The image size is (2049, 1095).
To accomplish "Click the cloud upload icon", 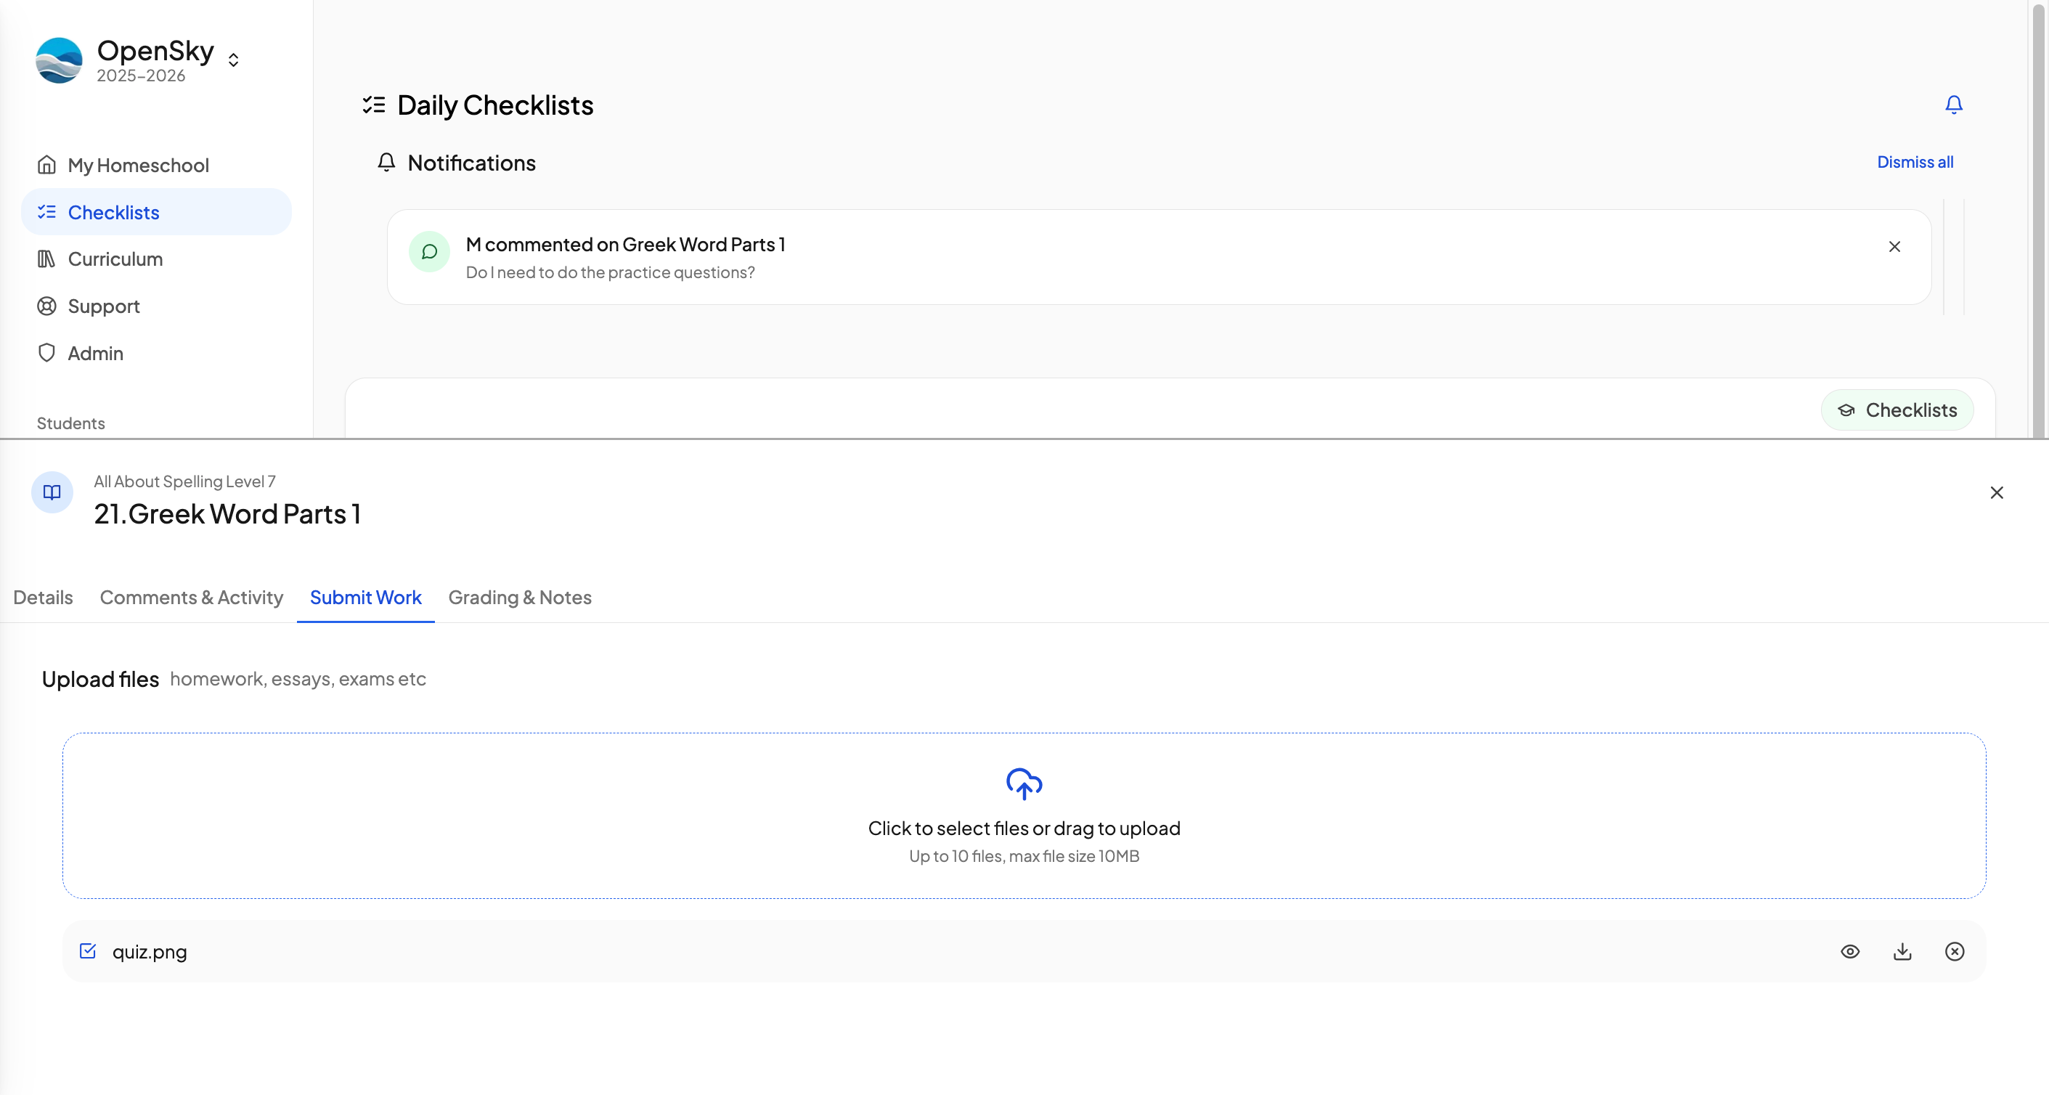I will tap(1024, 783).
